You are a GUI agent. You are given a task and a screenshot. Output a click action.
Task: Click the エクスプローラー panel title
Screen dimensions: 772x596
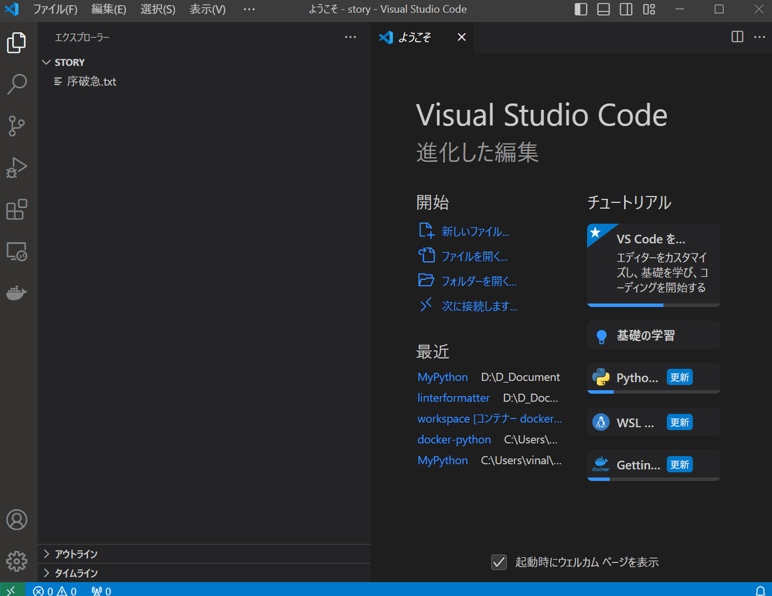[82, 37]
